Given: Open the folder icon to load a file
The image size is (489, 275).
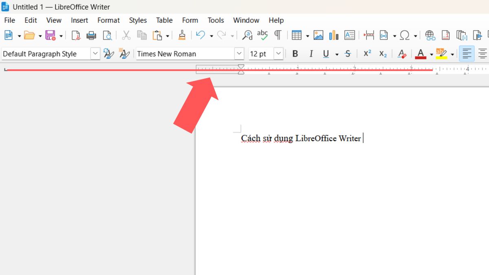Looking at the screenshot, I should coord(29,35).
